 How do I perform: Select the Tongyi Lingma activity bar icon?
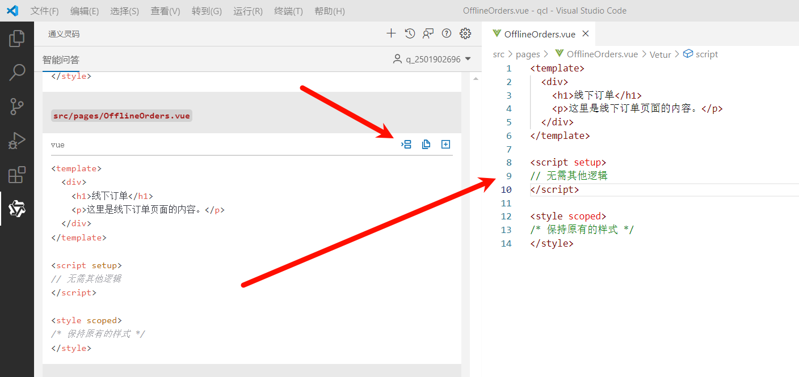(x=16, y=209)
